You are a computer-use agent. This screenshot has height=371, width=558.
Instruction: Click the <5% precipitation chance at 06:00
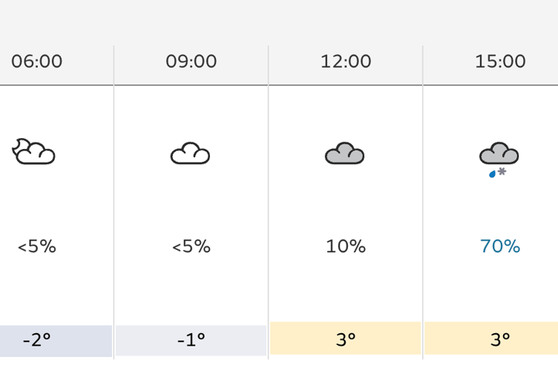37,246
